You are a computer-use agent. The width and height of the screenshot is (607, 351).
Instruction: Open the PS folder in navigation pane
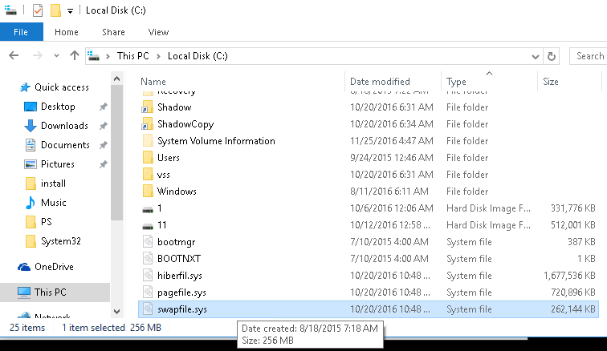[47, 222]
